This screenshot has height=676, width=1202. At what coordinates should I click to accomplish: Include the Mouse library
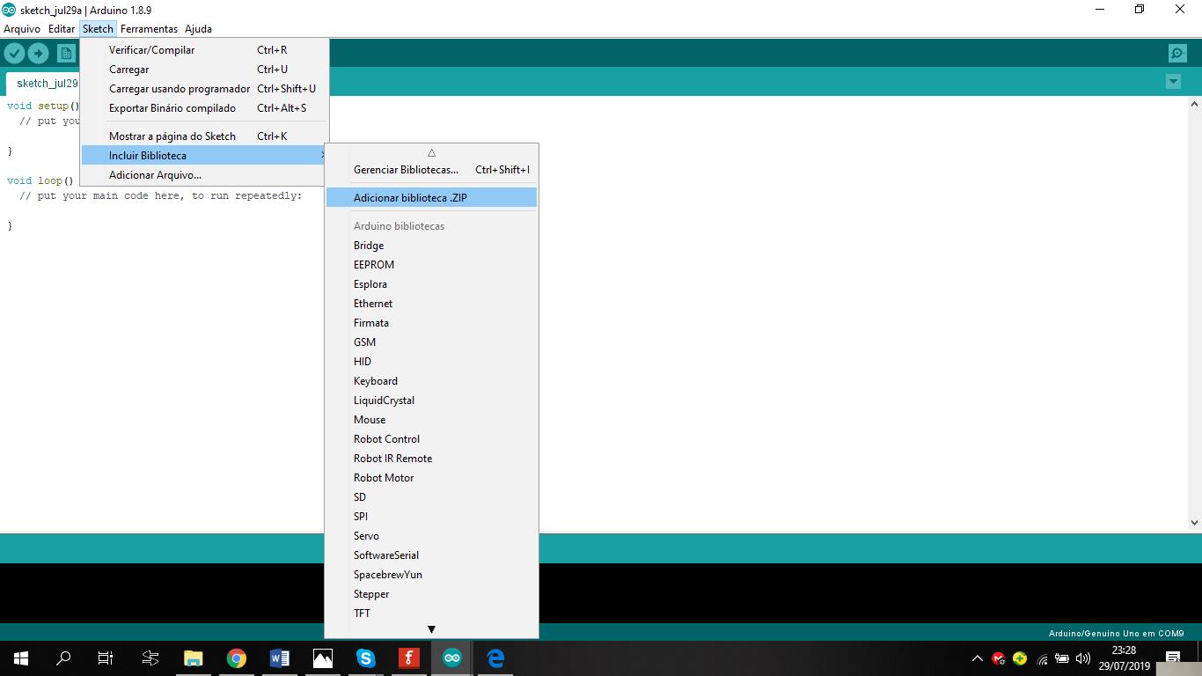pos(431,420)
